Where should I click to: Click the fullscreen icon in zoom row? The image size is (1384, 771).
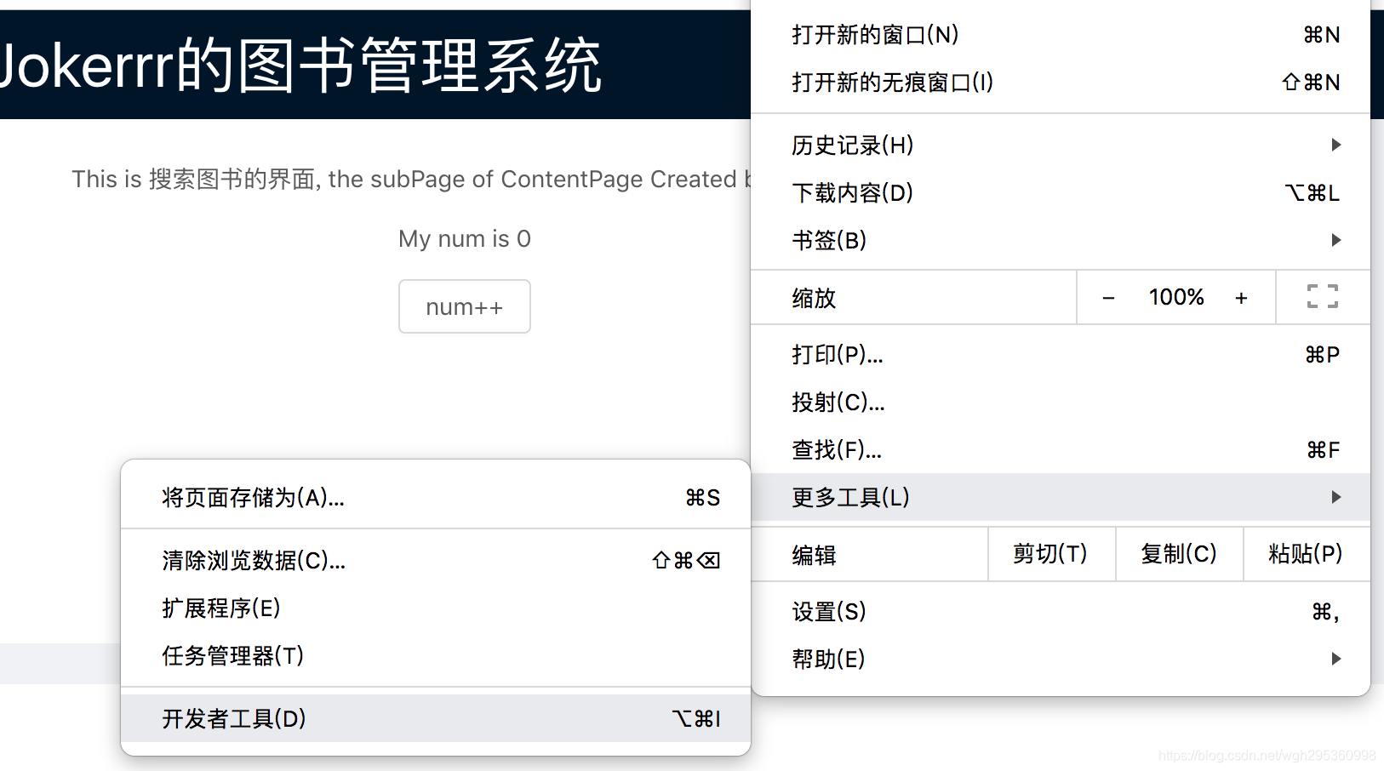point(1323,296)
